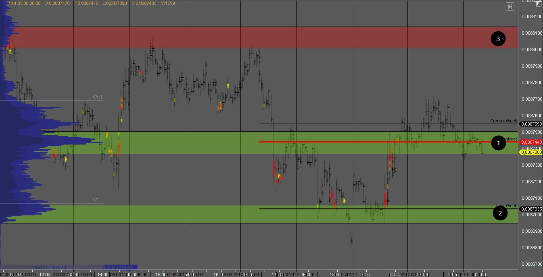Screen dimensions: 543x277
Task: Click the Current Week level label
Action: point(503,121)
